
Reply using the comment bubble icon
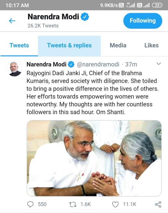click(30, 204)
